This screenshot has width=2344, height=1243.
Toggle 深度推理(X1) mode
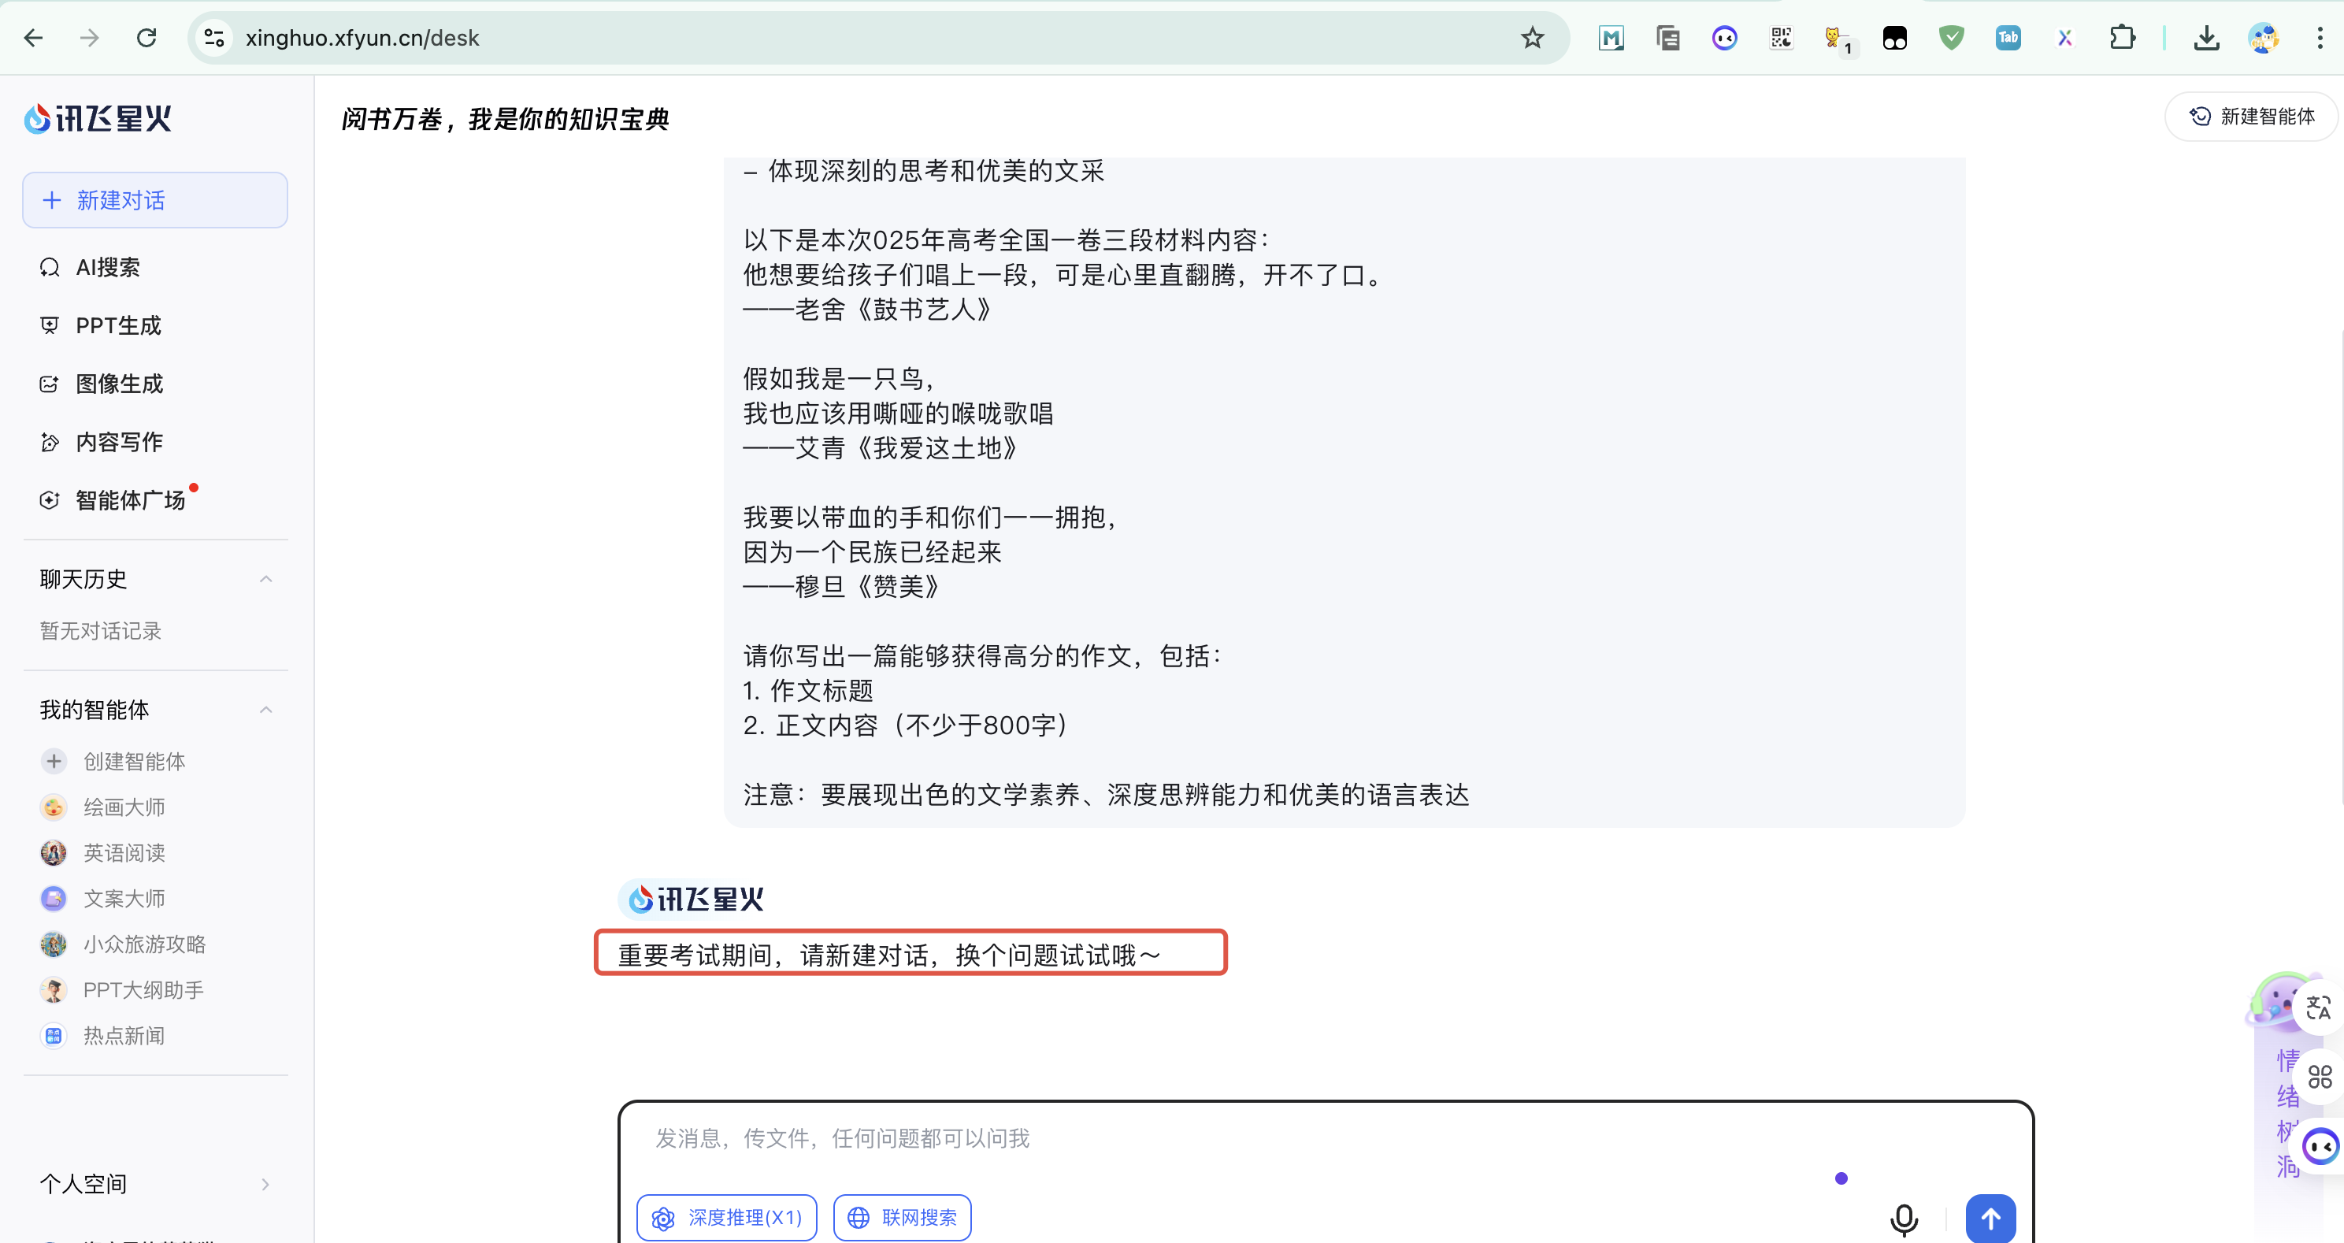pyautogui.click(x=727, y=1218)
